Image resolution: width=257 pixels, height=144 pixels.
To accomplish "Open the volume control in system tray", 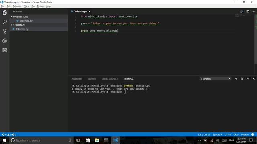I will [x=218, y=140].
